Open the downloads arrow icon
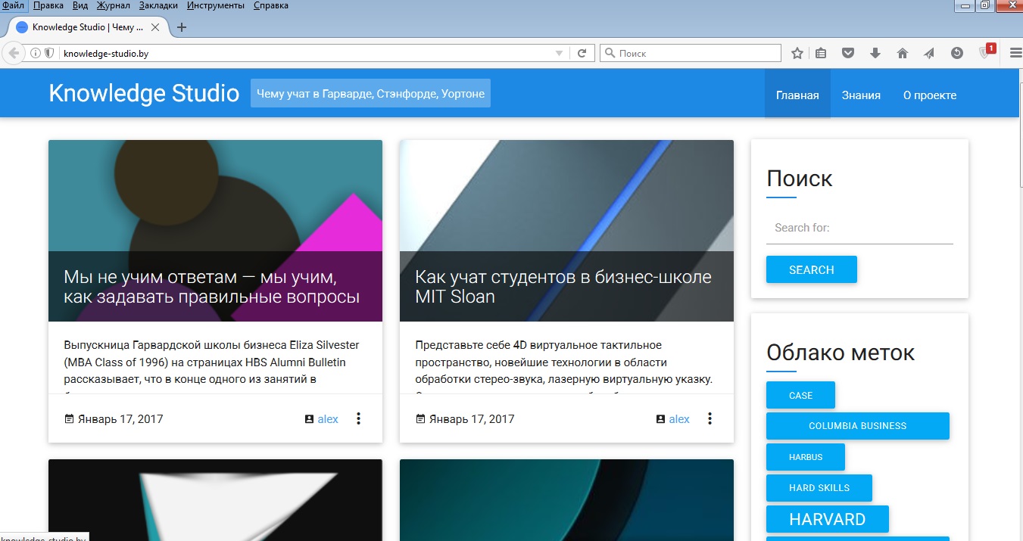 (875, 53)
